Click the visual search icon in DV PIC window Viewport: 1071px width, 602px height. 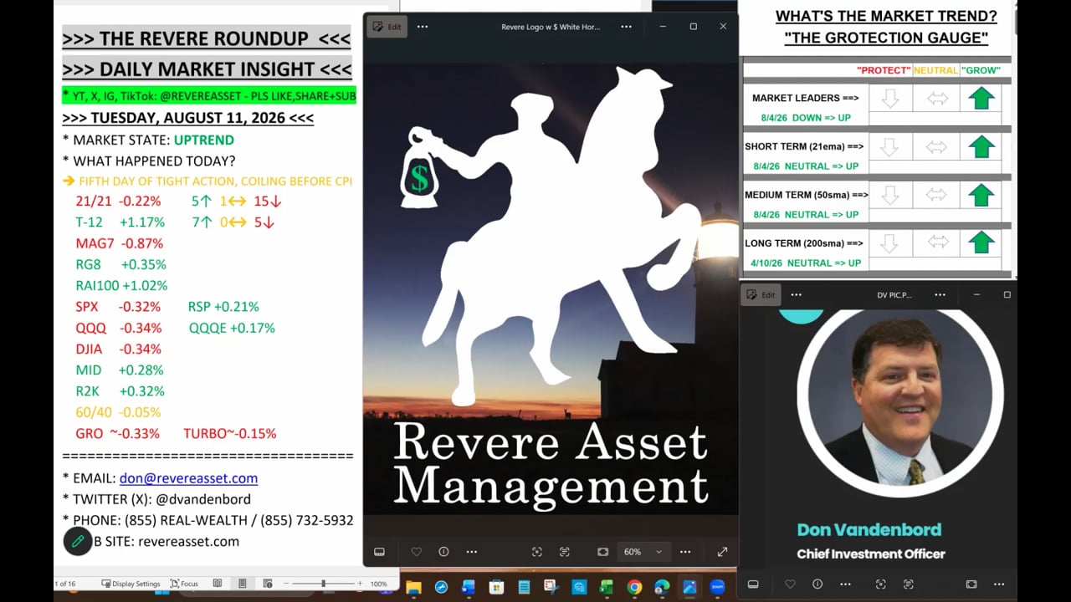[880, 584]
